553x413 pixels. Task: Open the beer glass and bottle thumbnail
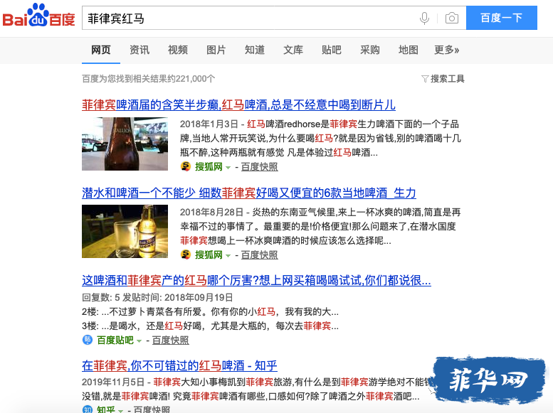125,231
